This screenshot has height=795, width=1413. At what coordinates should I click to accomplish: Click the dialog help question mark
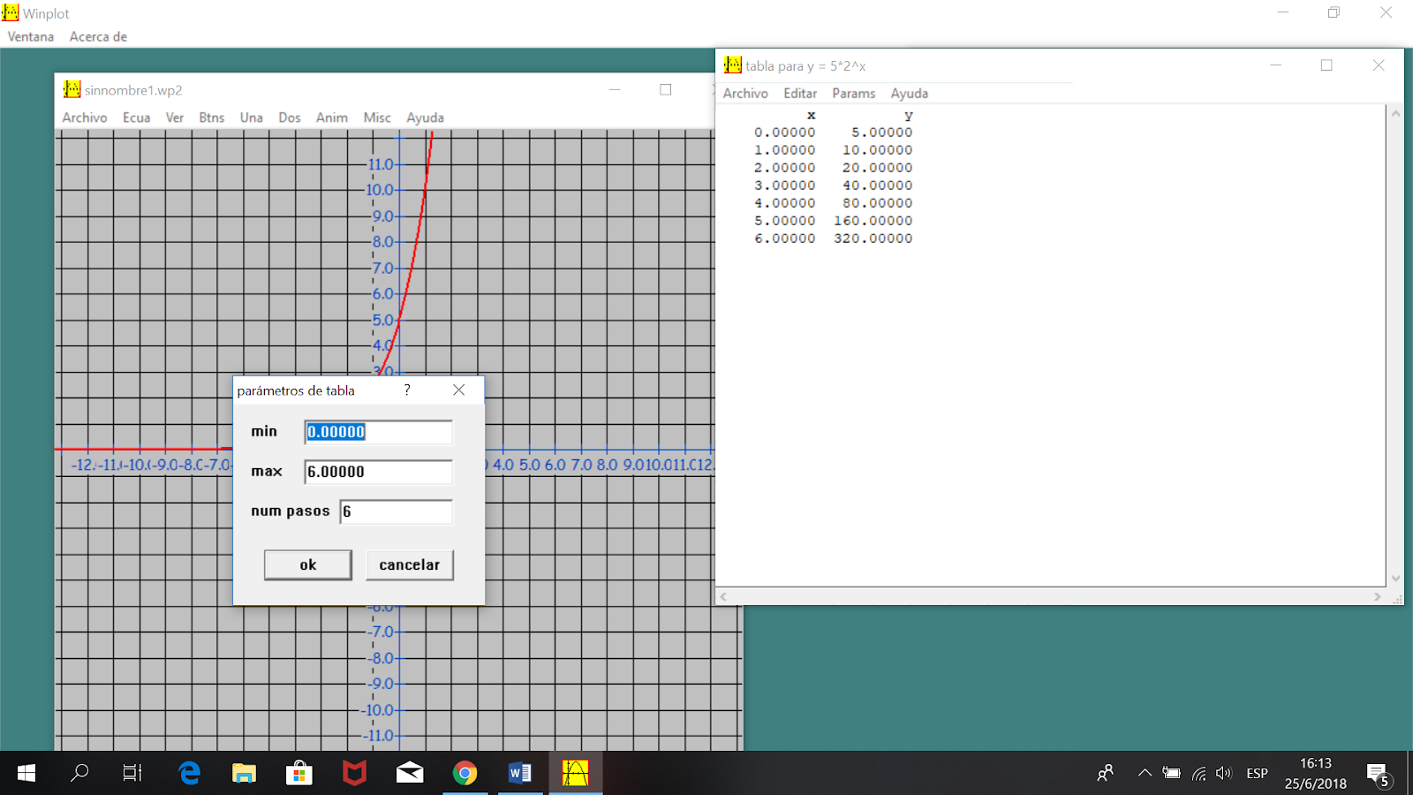point(407,390)
